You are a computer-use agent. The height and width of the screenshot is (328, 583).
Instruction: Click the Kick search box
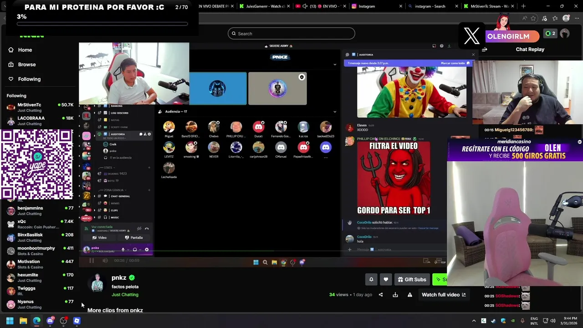[291, 33]
